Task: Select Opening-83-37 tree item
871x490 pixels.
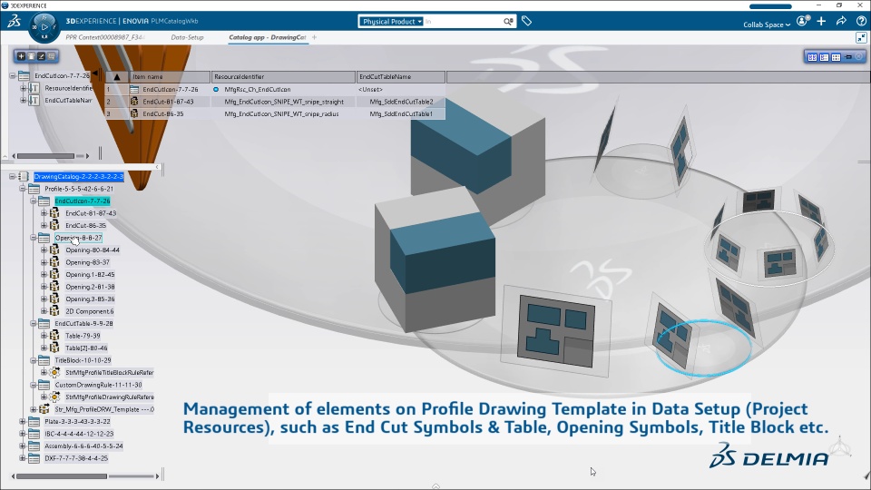Action: tap(87, 261)
